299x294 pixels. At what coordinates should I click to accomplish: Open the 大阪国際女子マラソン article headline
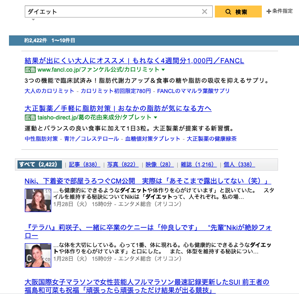pyautogui.click(x=147, y=286)
